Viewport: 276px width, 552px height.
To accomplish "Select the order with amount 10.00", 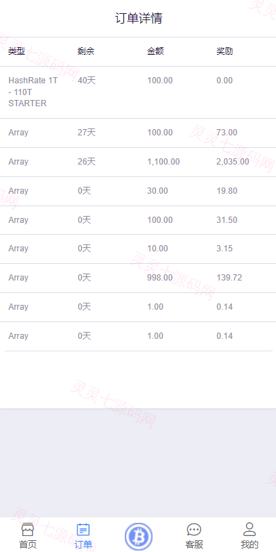I will (x=138, y=249).
